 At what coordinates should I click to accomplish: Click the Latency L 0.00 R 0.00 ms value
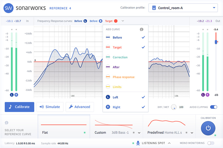tap(25, 144)
